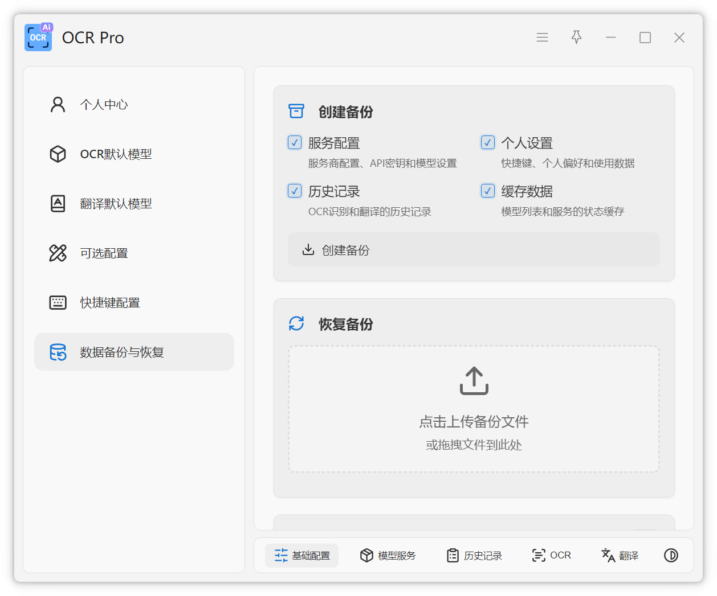The image size is (717, 596).
Task: Toggle the 个人设置 checkbox
Action: 488,142
